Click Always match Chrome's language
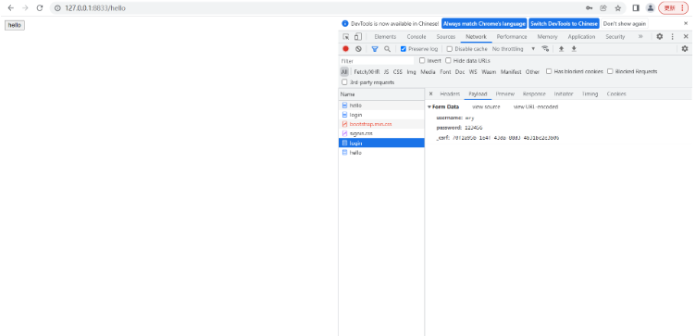The image size is (696, 336). (484, 23)
